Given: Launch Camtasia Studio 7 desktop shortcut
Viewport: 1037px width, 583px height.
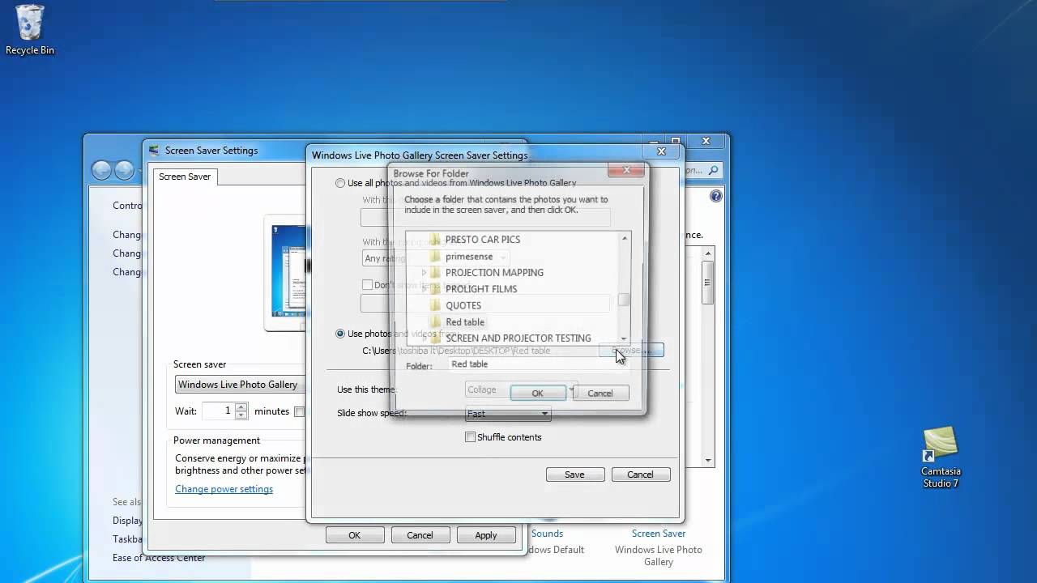Looking at the screenshot, I should 941,458.
